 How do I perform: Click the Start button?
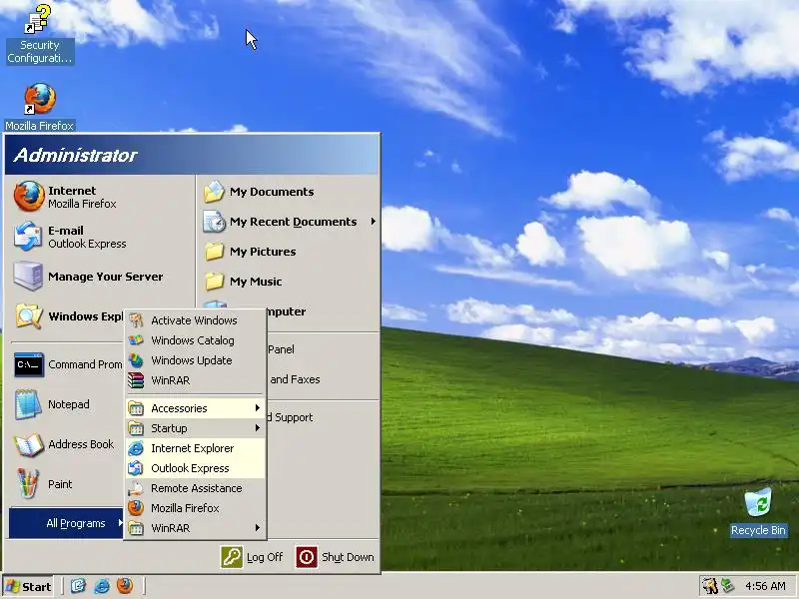tap(28, 586)
